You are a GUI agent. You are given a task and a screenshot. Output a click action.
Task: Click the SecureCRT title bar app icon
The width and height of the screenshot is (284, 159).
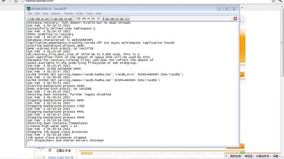coord(28,9)
